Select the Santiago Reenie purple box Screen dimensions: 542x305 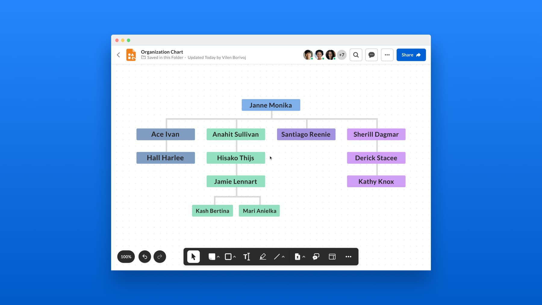pos(306,134)
